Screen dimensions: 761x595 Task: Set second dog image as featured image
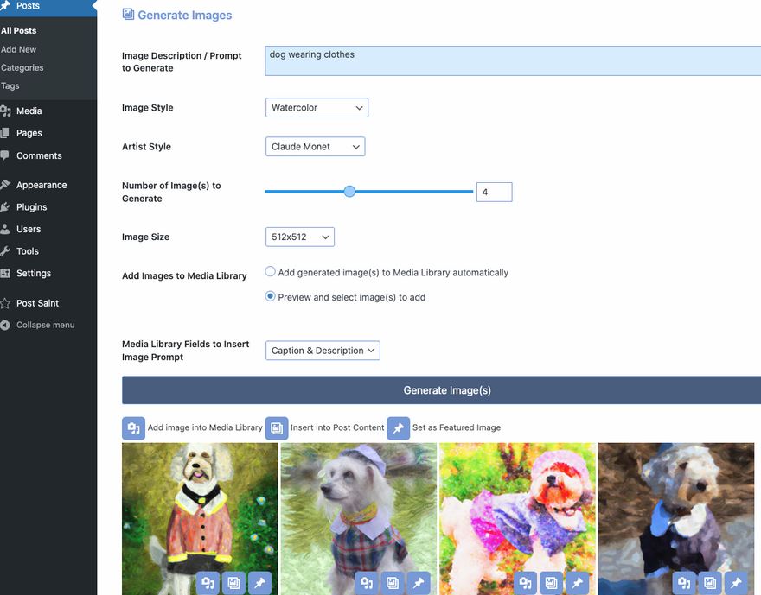pyautogui.click(x=419, y=583)
